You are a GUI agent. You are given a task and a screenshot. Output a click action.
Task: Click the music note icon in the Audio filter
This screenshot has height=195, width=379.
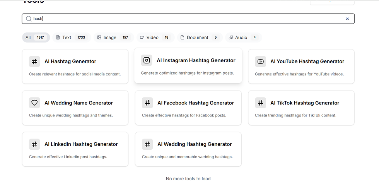[231, 38]
